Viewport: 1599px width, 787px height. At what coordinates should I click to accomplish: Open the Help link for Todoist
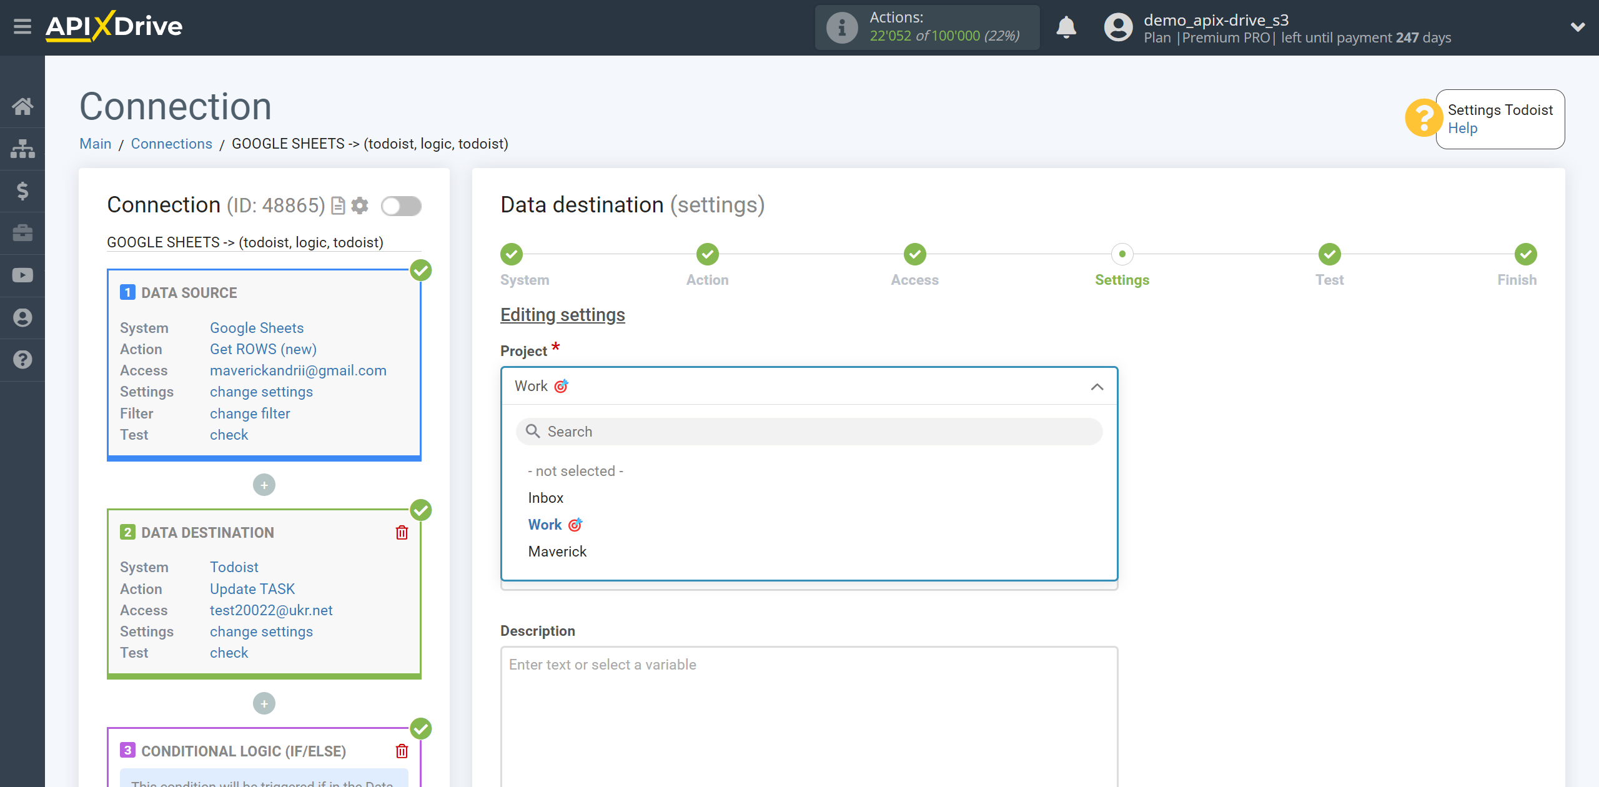point(1462,128)
